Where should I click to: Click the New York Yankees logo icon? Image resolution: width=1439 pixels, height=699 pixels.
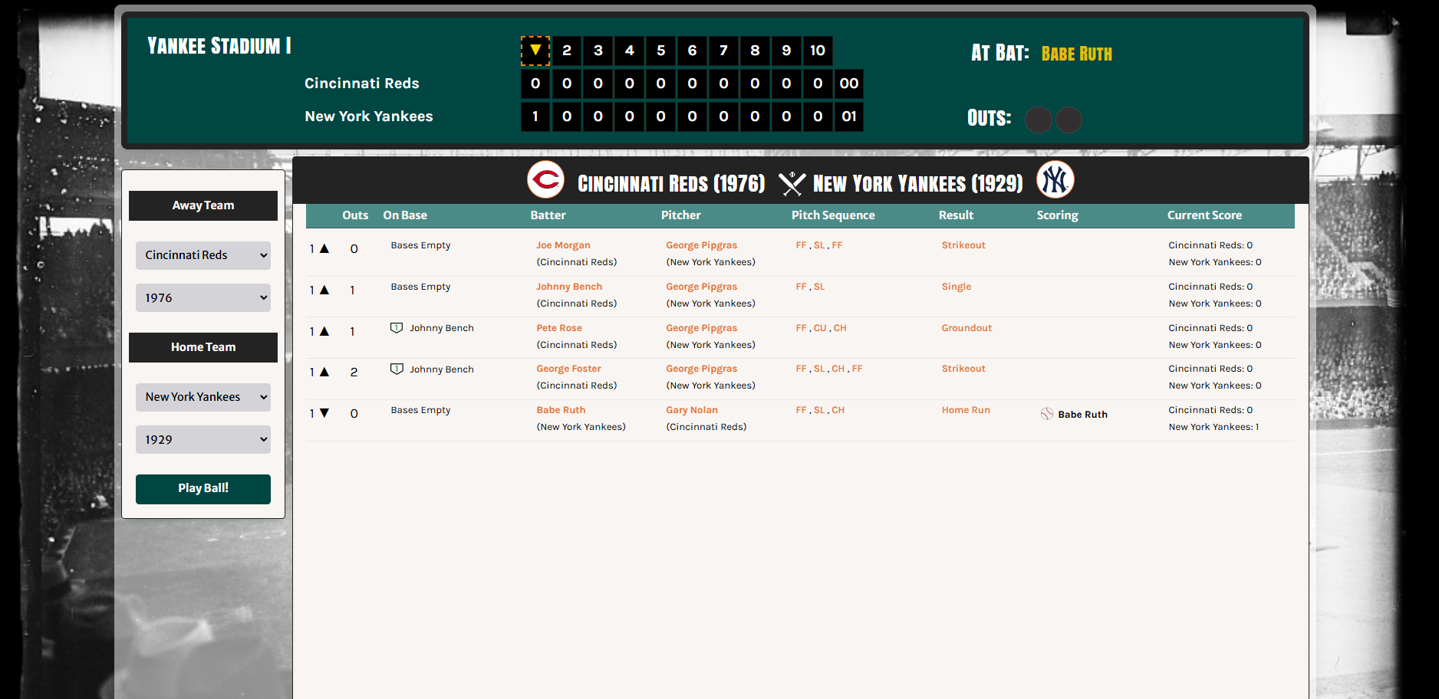pyautogui.click(x=1055, y=180)
